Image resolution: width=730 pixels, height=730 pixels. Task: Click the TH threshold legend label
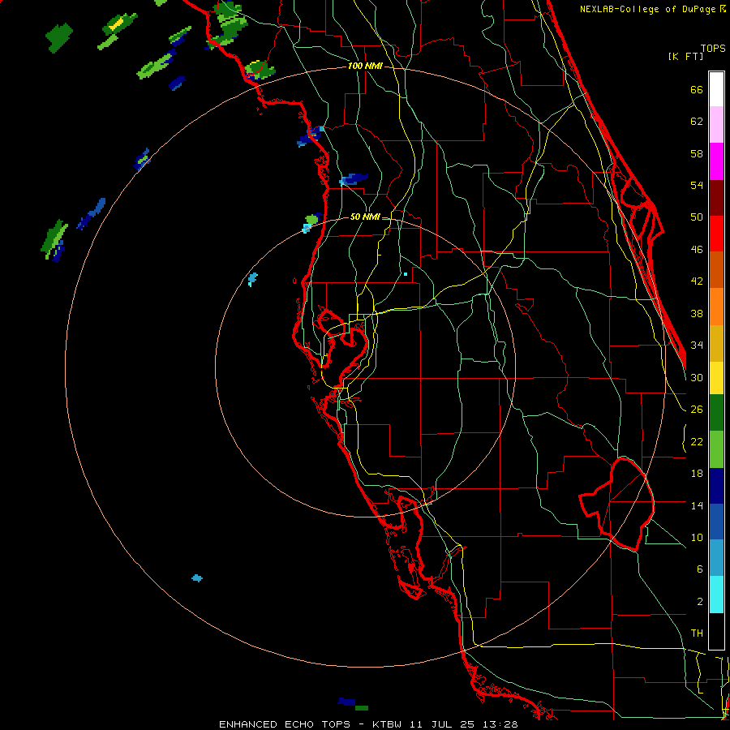tap(697, 633)
